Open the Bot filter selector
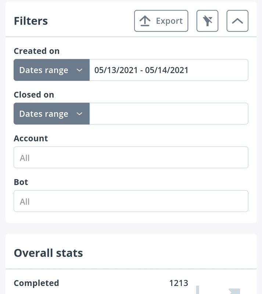This screenshot has width=262, height=294. [131, 201]
